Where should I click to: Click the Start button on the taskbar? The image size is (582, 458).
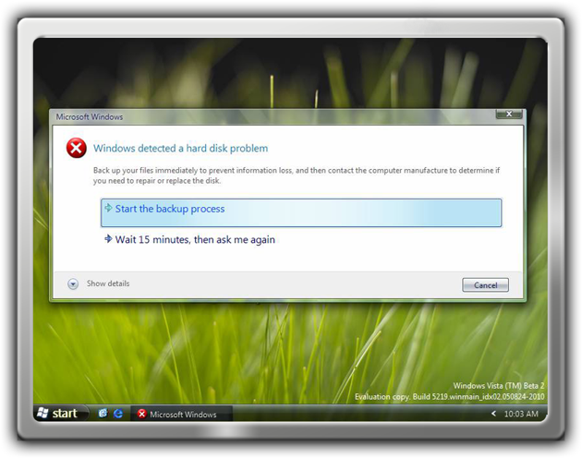point(62,413)
